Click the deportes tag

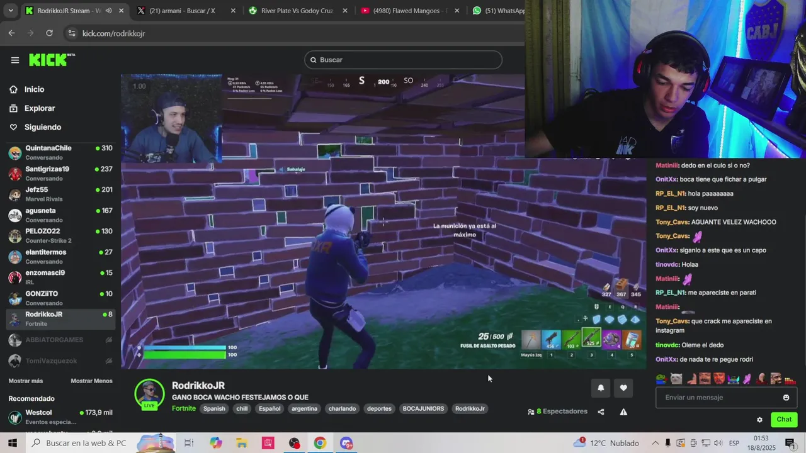coord(379,409)
